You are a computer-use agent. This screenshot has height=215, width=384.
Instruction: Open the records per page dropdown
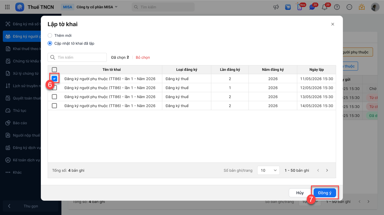(268, 170)
